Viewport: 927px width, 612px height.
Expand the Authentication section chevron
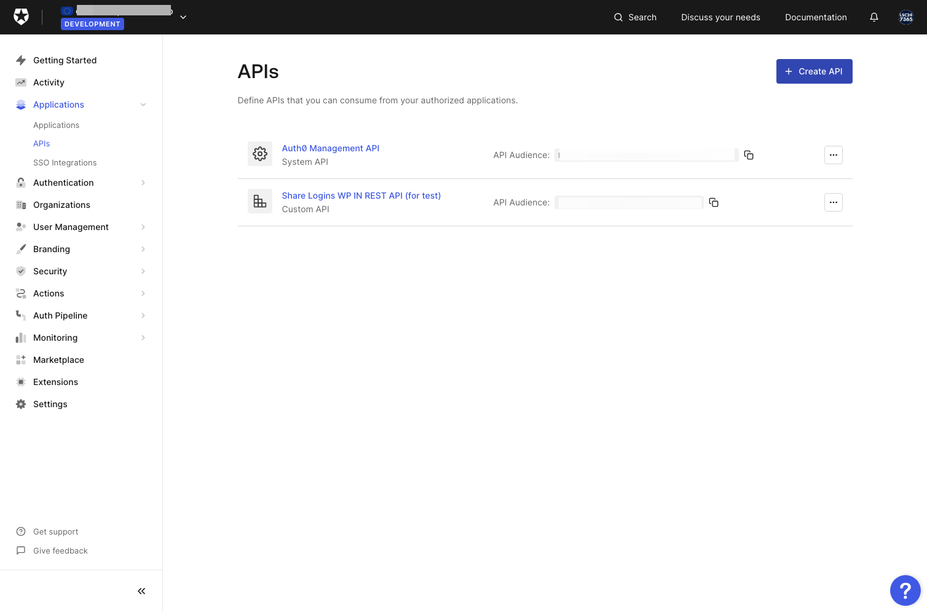143,183
